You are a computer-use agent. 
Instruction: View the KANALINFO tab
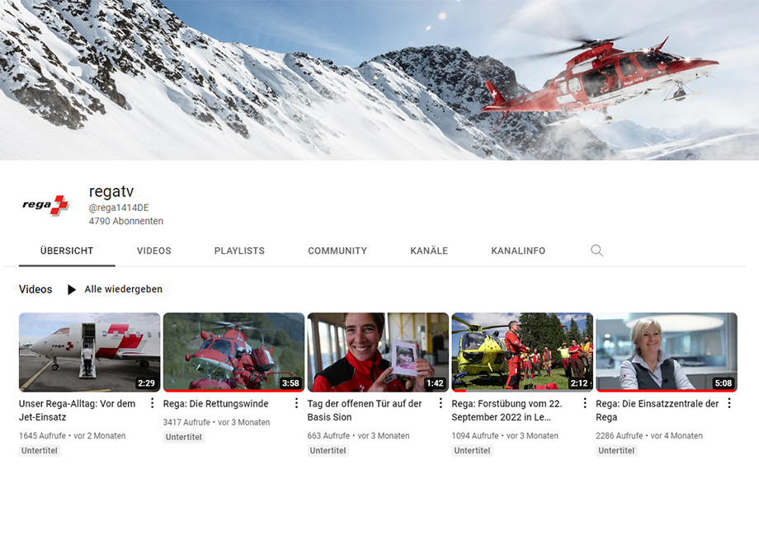click(517, 251)
